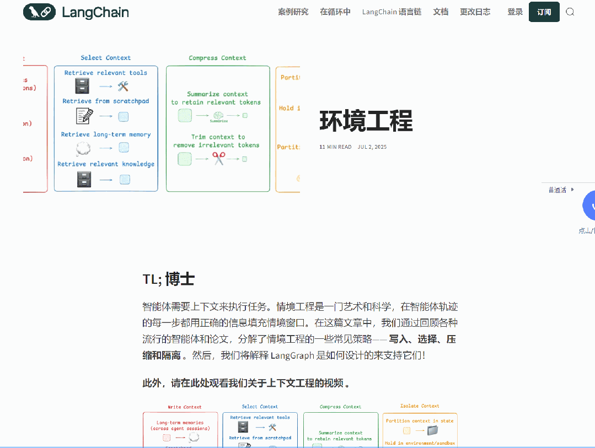Open the LangChain 语言链 nav item
This screenshot has width=595, height=448.
click(x=392, y=12)
